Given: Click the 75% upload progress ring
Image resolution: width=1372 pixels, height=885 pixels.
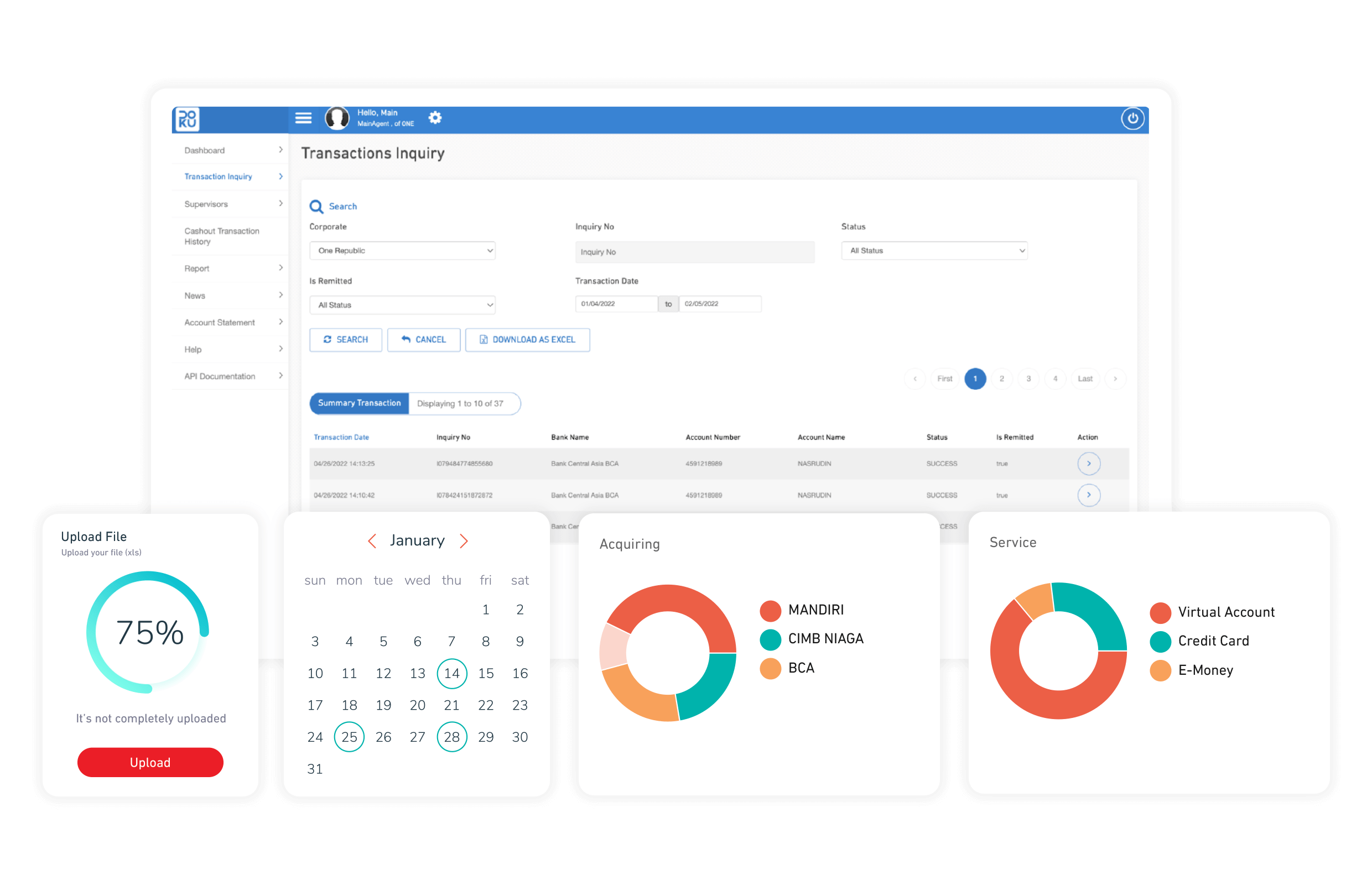Looking at the screenshot, I should click(x=149, y=632).
